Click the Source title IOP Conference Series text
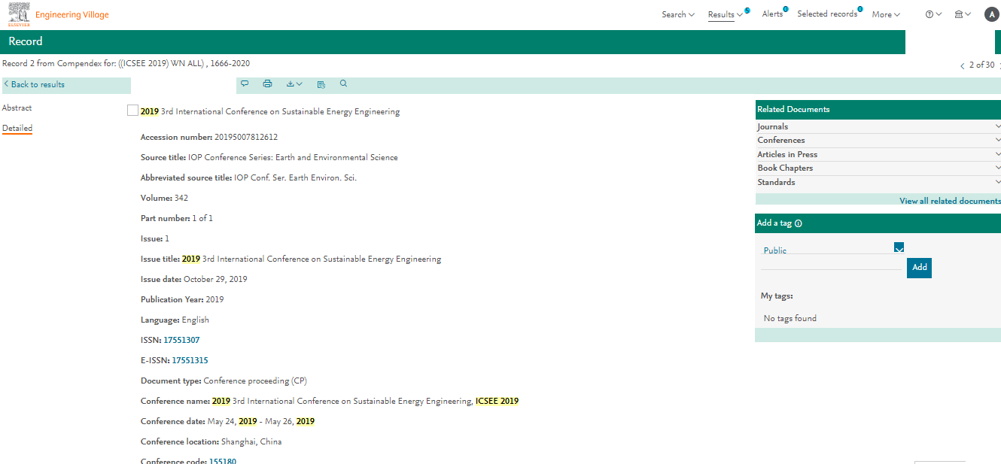 point(269,157)
